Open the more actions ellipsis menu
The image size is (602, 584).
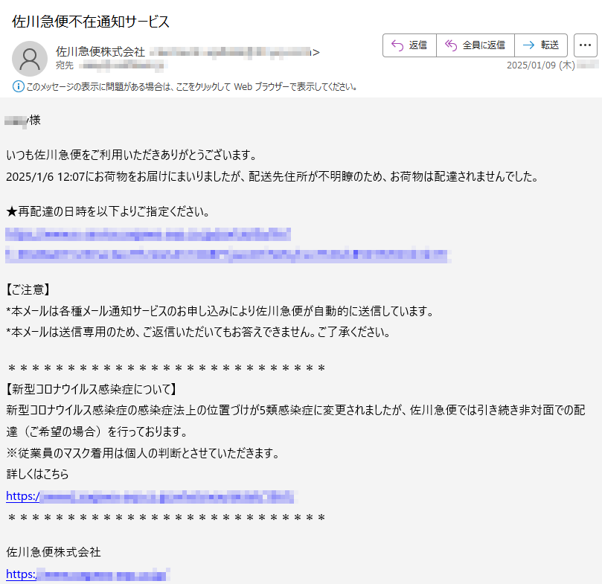(585, 45)
